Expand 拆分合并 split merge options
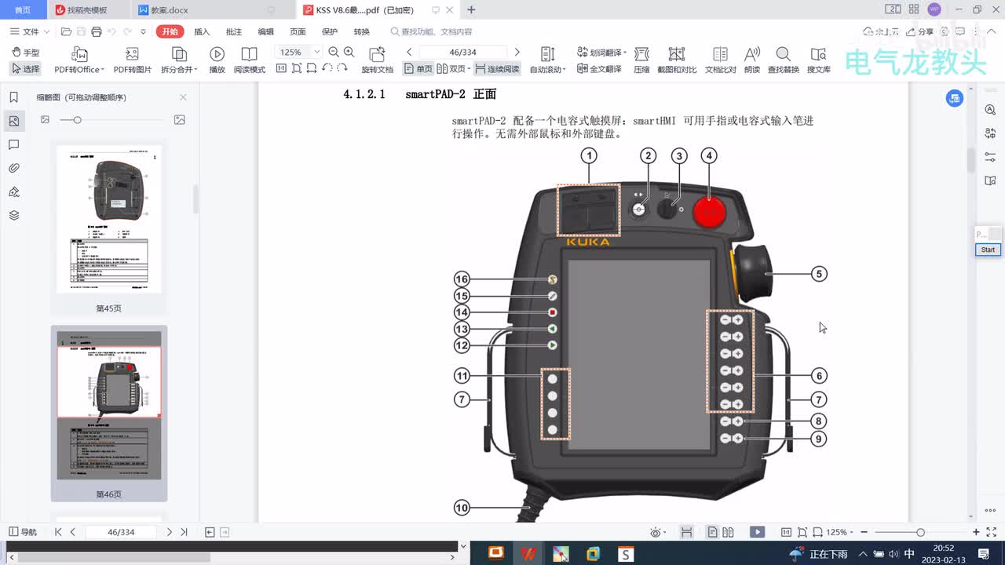Image resolution: width=1005 pixels, height=565 pixels. [195, 70]
